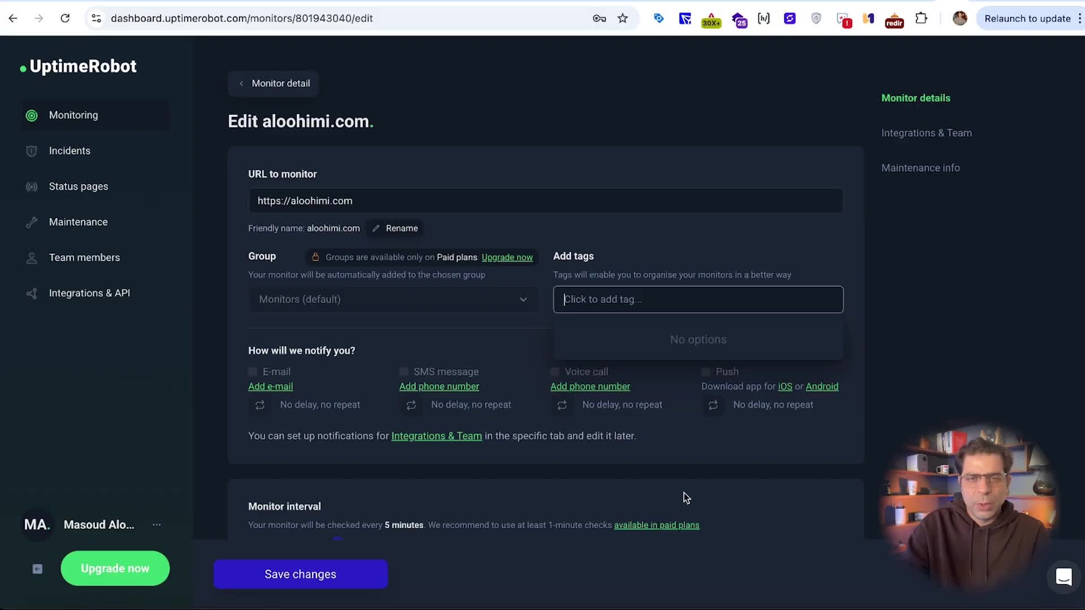Screen dimensions: 1085x610
Task: Open Team members in the sidebar
Action: point(84,258)
